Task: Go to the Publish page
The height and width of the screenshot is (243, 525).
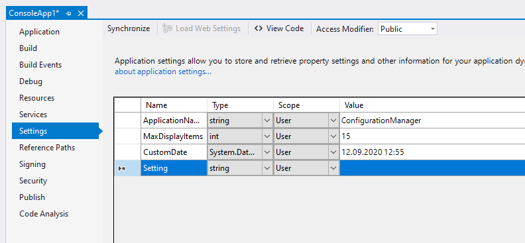Action: (32, 197)
